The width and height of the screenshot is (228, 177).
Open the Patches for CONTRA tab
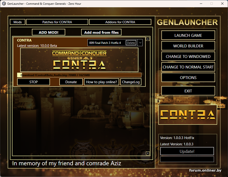[x=57, y=22]
